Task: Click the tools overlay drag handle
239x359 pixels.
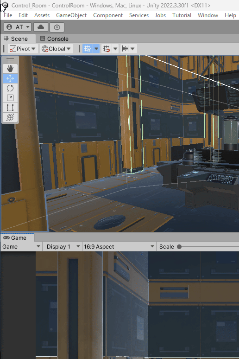Action: [10, 59]
